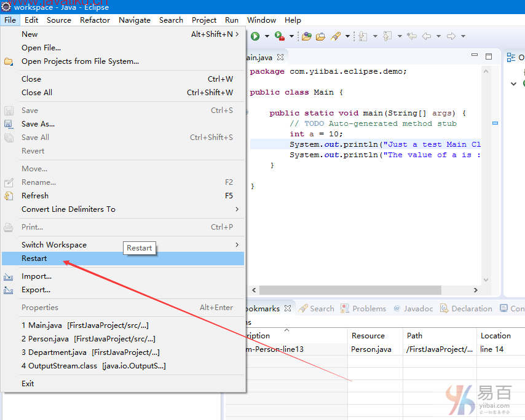Choose Open File... from File menu
This screenshot has width=525, height=420.
(x=123, y=48)
